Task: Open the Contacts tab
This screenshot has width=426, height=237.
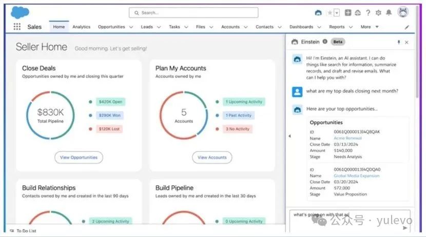Action: pos(265,27)
